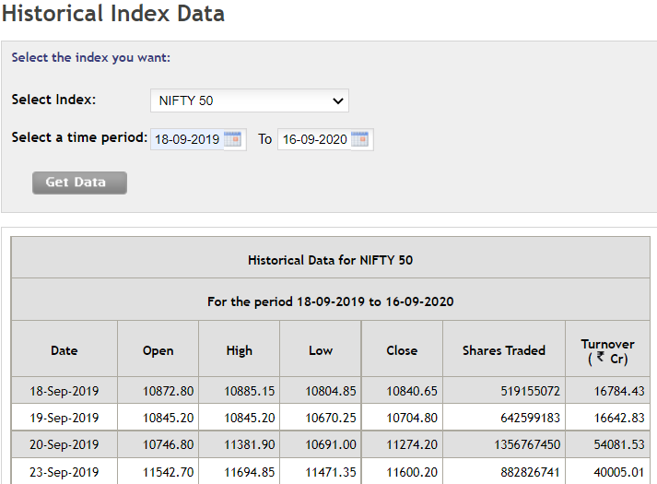657x484 pixels.
Task: Click open value 10872.80
Action: pos(168,391)
